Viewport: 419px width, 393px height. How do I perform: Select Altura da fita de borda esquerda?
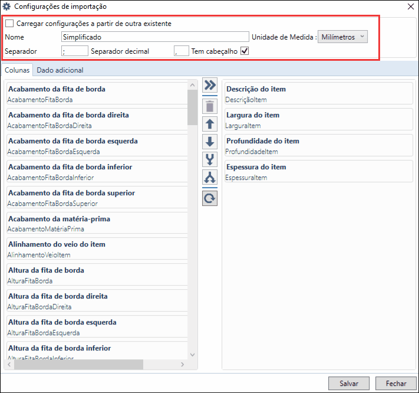97,327
